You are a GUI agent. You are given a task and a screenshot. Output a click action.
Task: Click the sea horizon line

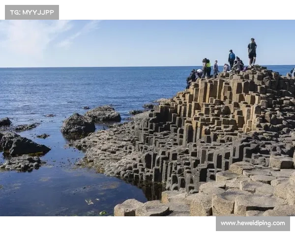coord(98,67)
